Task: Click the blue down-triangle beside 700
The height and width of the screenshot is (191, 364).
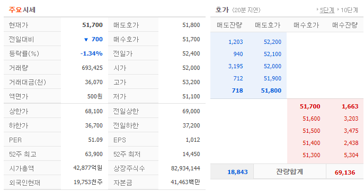Action: (x=86, y=40)
